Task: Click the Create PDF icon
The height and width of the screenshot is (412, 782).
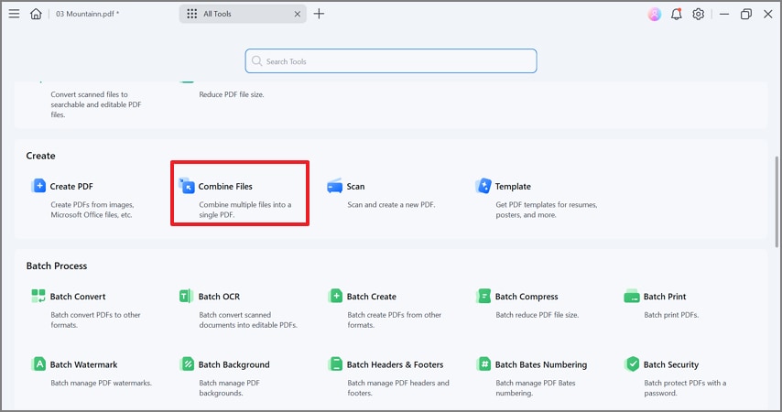Action: tap(38, 186)
